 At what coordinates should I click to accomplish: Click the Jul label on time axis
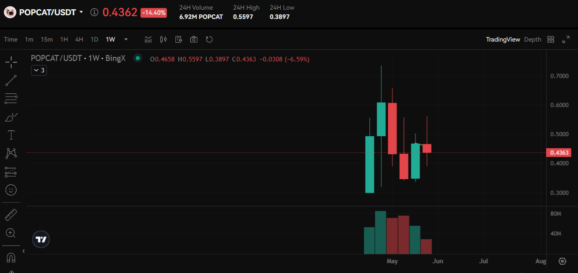(483, 261)
